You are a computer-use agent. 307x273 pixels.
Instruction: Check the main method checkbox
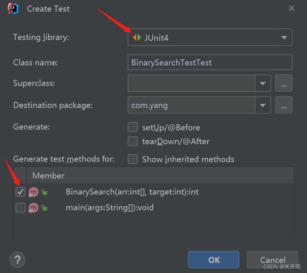[20, 208]
